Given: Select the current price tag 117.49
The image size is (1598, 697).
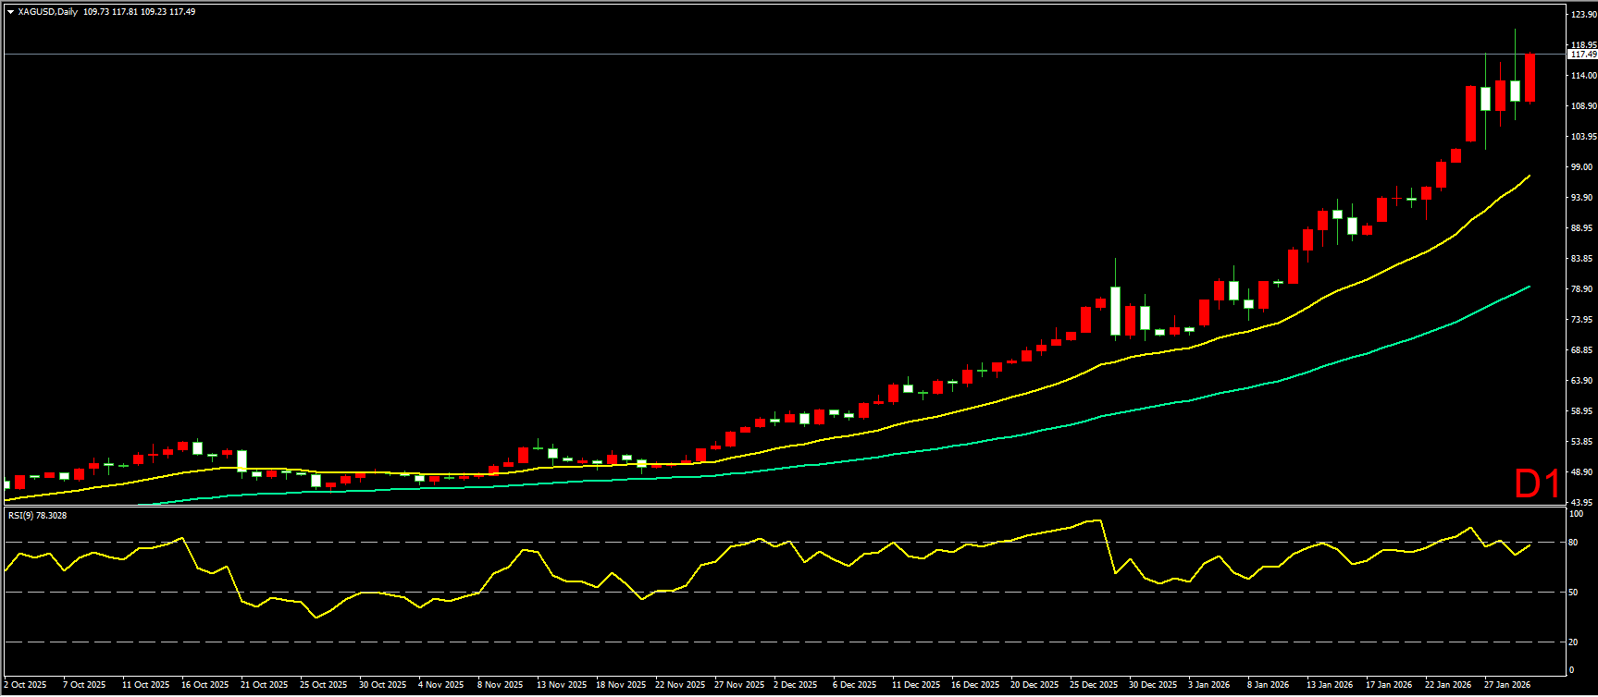Looking at the screenshot, I should [1582, 55].
